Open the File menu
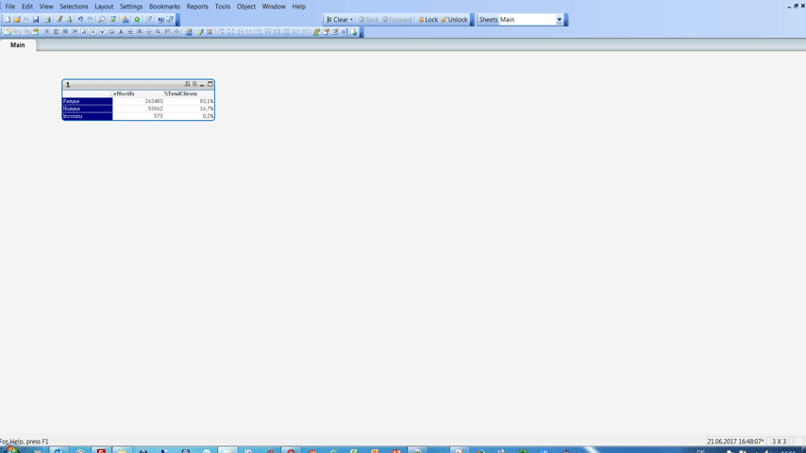Screen dimensions: 806x453 click(x=9, y=7)
